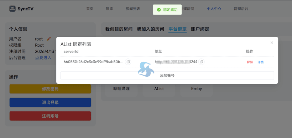Open 搜索 in top navigation
The width and height of the screenshot is (292, 138).
coord(110,9)
